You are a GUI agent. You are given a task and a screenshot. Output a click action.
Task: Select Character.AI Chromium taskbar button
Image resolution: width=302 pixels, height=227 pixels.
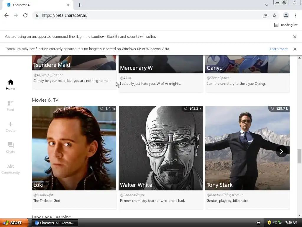pyautogui.click(x=55, y=223)
